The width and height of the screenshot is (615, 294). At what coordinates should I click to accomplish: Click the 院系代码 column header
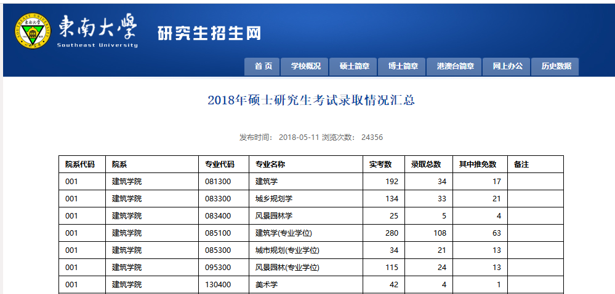click(80, 164)
